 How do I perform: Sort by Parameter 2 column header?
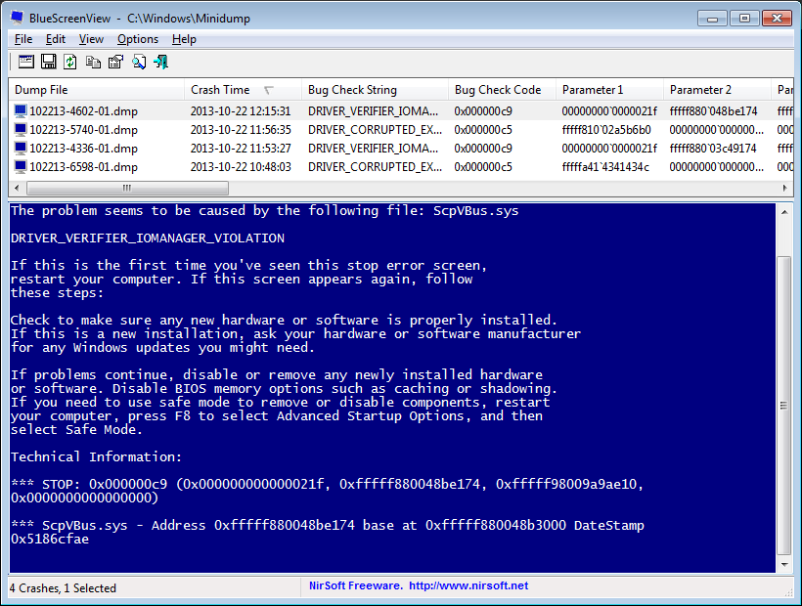coord(717,90)
